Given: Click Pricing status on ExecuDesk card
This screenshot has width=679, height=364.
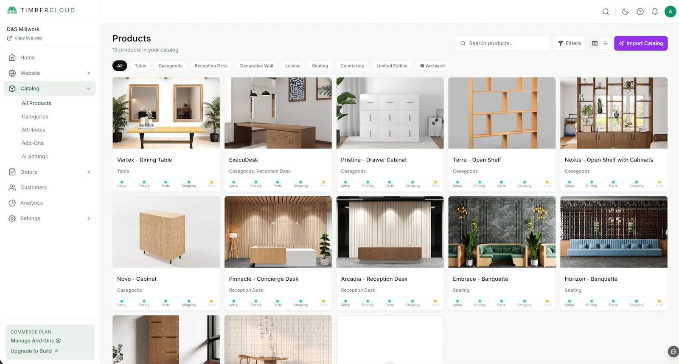Looking at the screenshot, I should tap(256, 184).
